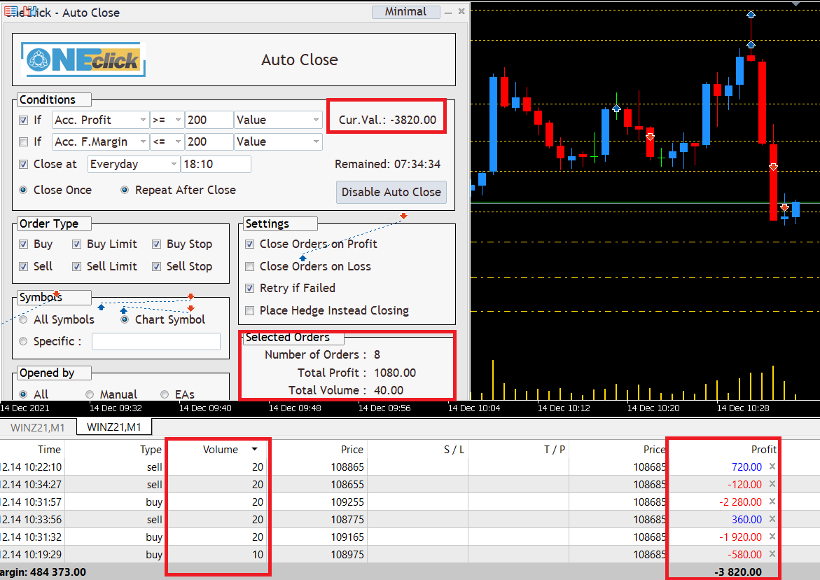
Task: Click the Specific symbol text field
Action: click(x=156, y=342)
